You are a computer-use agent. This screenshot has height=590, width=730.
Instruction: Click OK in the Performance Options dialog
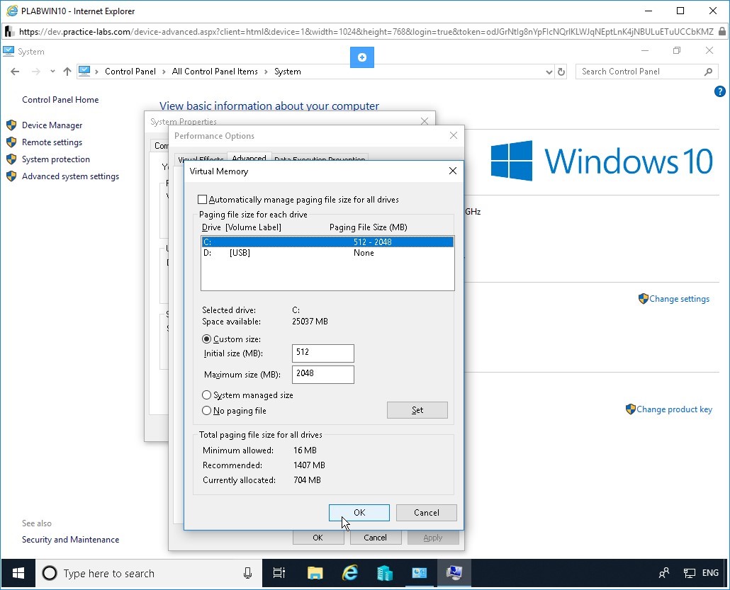click(318, 538)
